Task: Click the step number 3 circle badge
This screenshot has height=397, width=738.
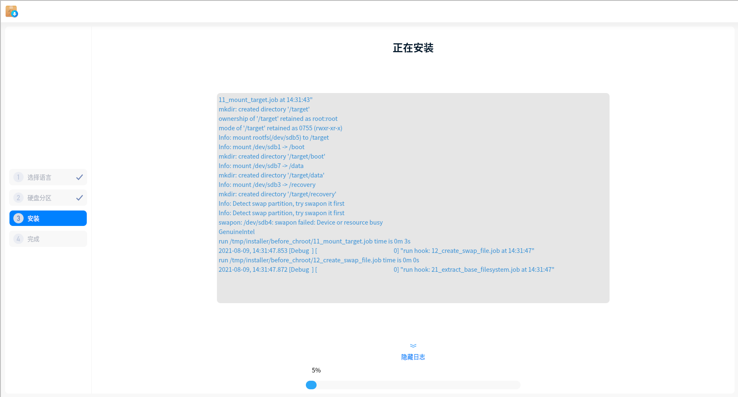Action: point(18,218)
